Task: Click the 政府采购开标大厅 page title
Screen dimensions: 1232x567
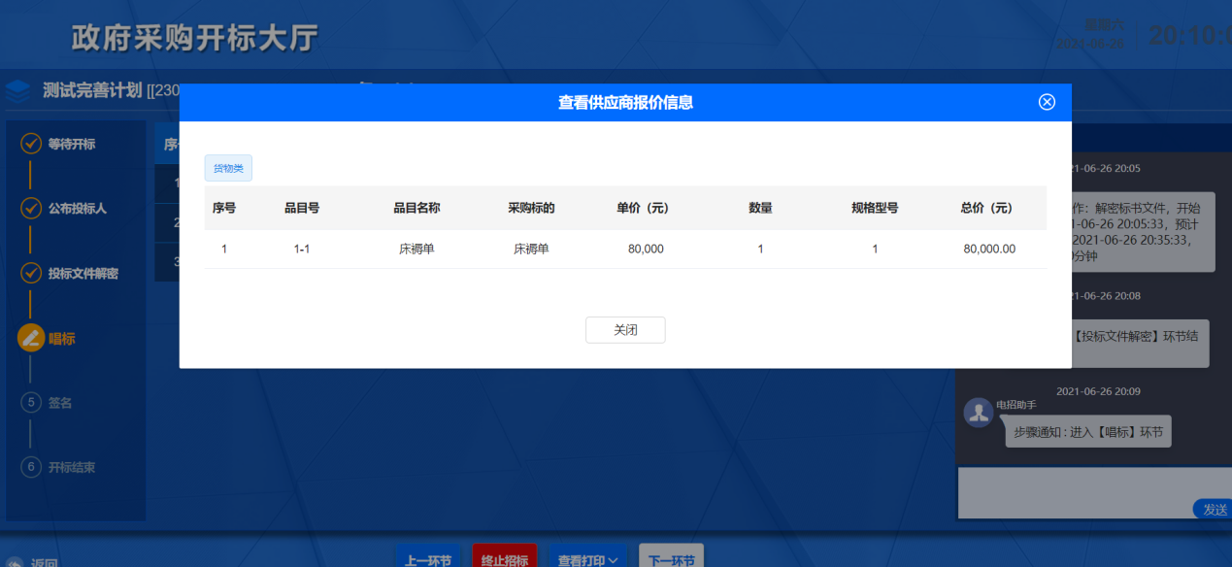Action: coord(194,38)
